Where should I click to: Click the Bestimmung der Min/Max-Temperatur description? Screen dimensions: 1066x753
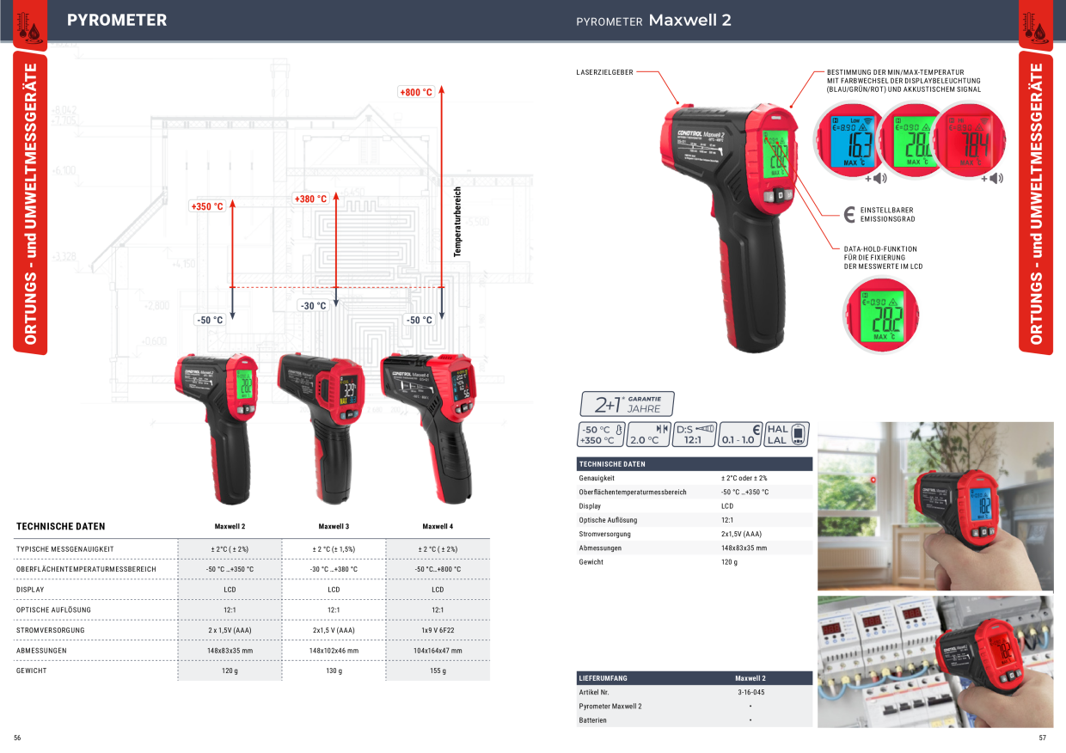tap(904, 81)
